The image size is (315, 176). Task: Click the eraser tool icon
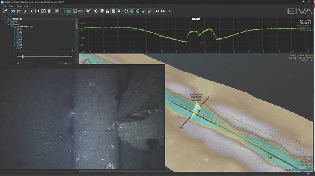pyautogui.click(x=119, y=11)
